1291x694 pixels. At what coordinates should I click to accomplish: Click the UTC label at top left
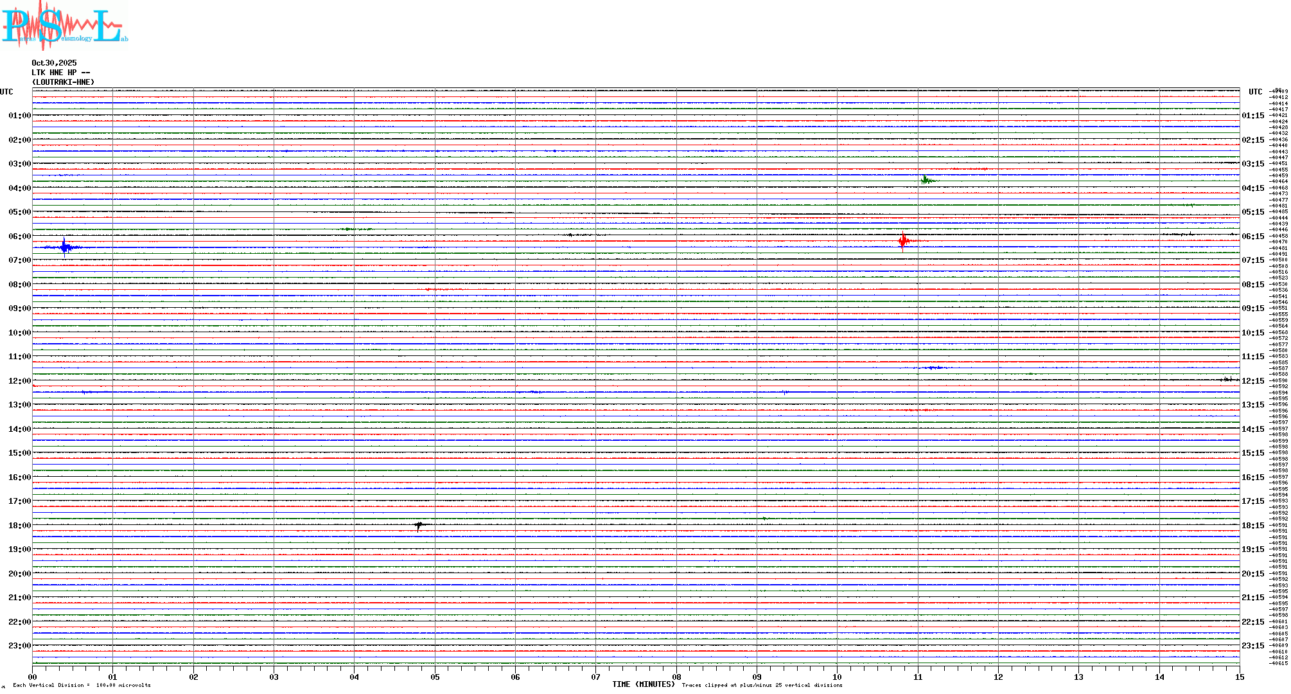pyautogui.click(x=6, y=92)
